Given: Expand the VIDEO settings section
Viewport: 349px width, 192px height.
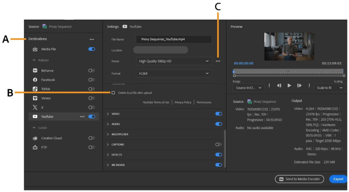Looking at the screenshot, I should 108,114.
